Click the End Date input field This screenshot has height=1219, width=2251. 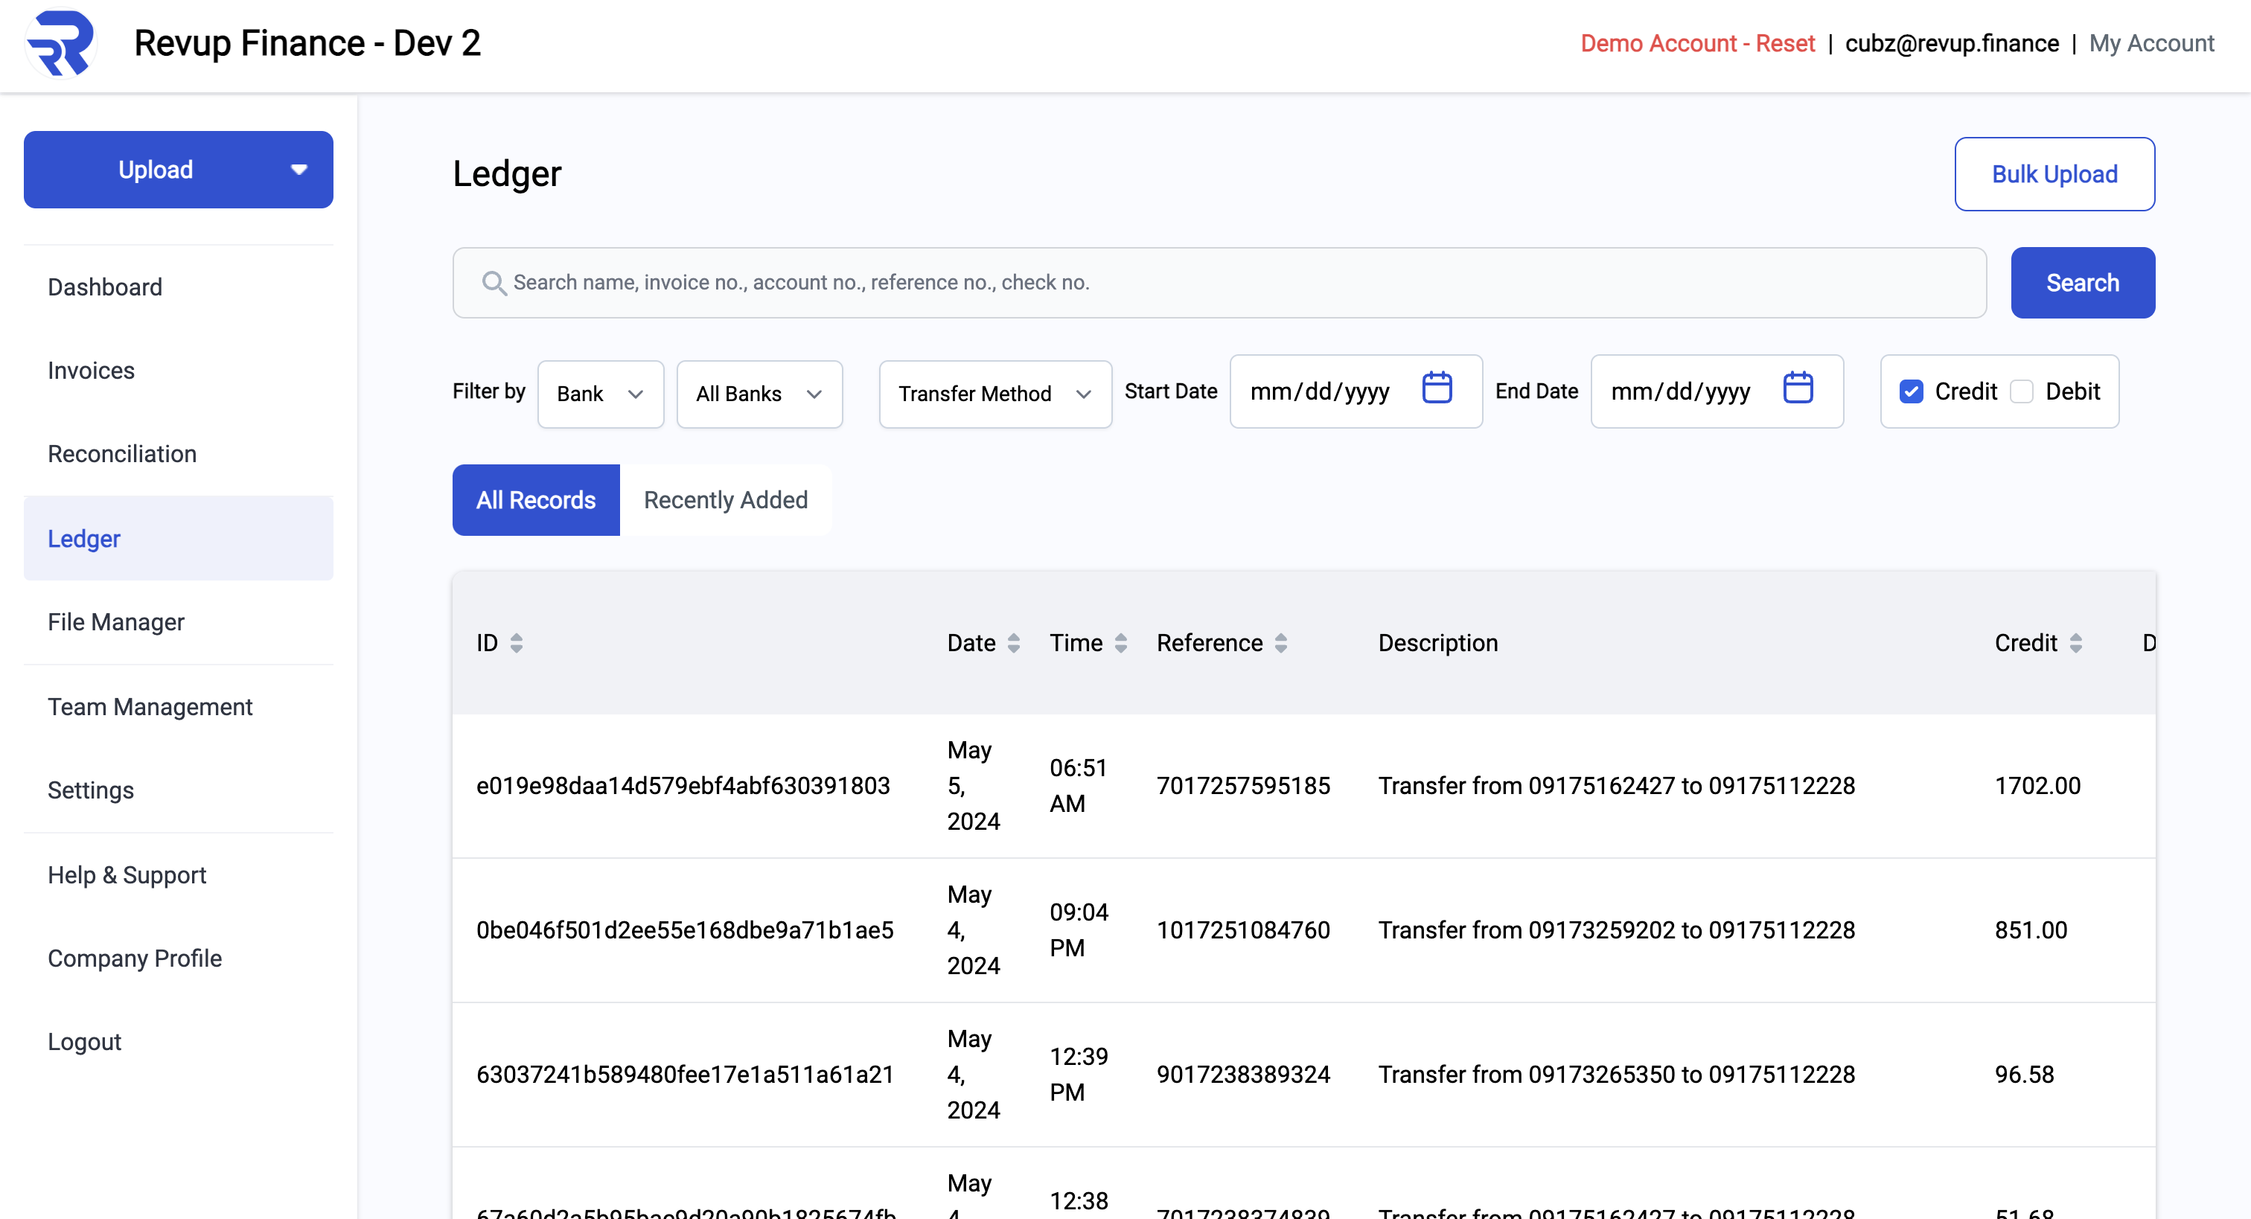coord(1717,391)
